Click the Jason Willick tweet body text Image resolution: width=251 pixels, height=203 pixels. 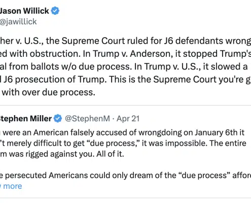125,66
